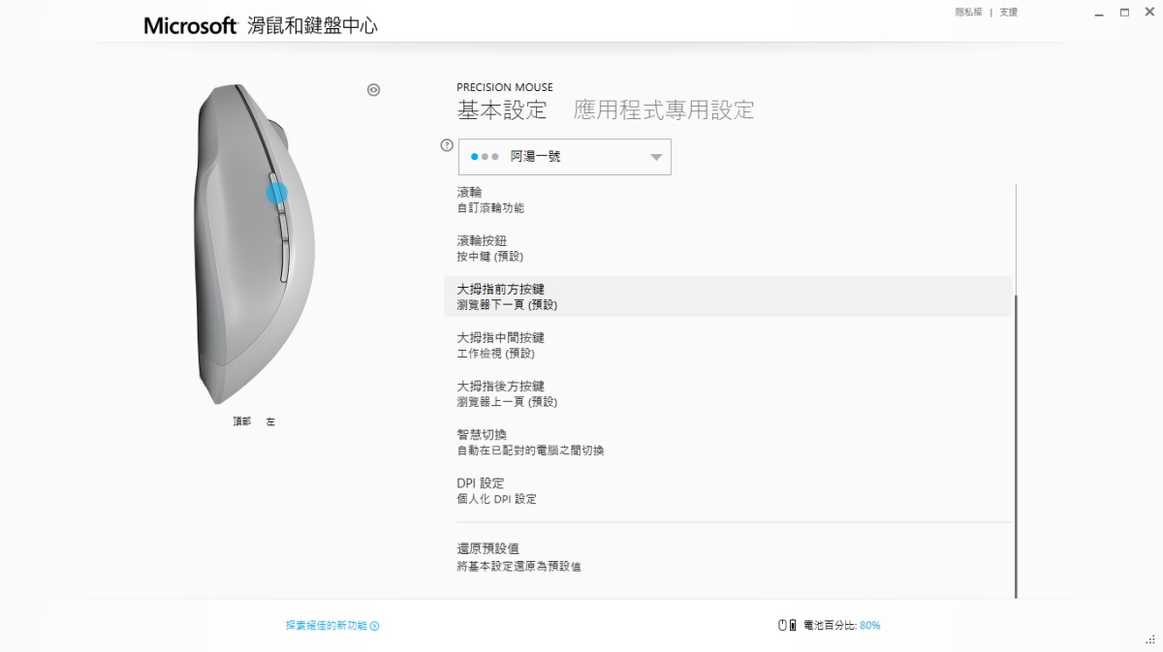
Task: Open 智慧切換 settings
Action: [x=530, y=442]
